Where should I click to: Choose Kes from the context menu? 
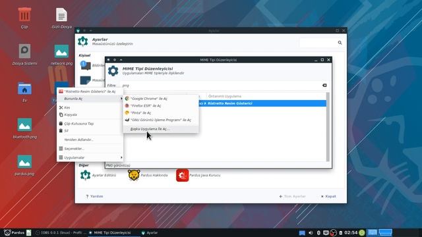90,107
